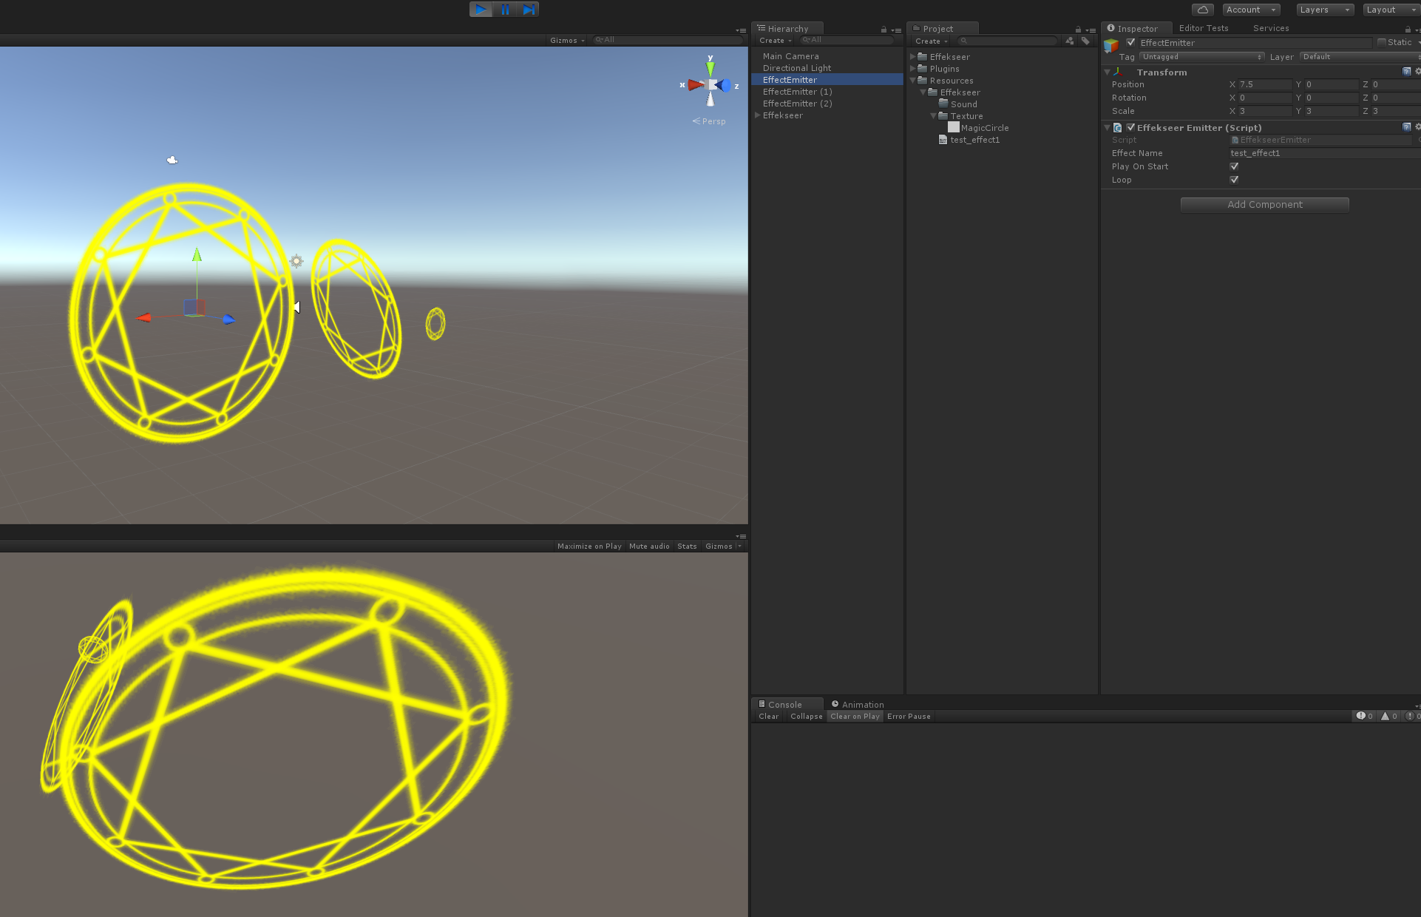Click the Add Component button
The width and height of the screenshot is (1421, 917).
click(1264, 204)
